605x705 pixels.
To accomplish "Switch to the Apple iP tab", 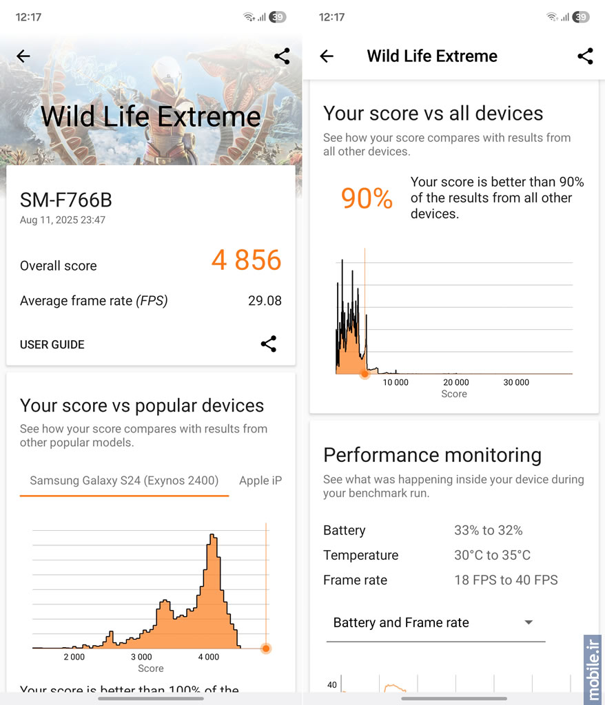I will pos(260,481).
